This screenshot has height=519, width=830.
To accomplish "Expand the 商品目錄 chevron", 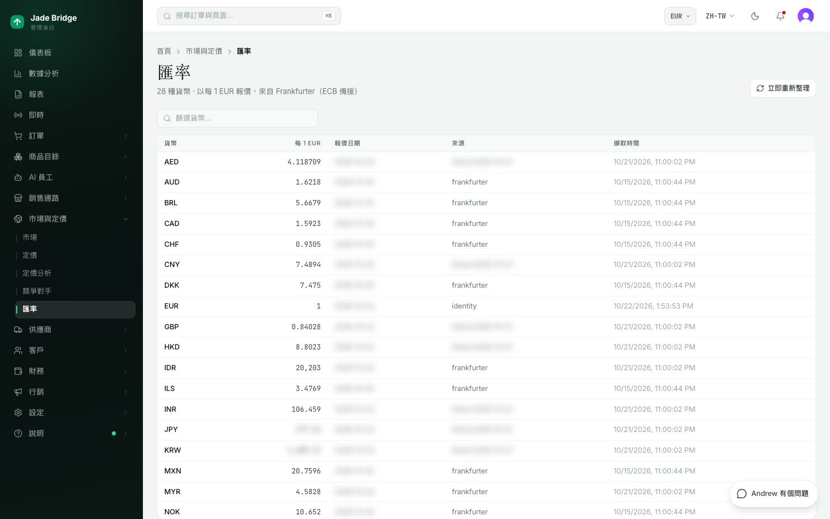I will 126,157.
